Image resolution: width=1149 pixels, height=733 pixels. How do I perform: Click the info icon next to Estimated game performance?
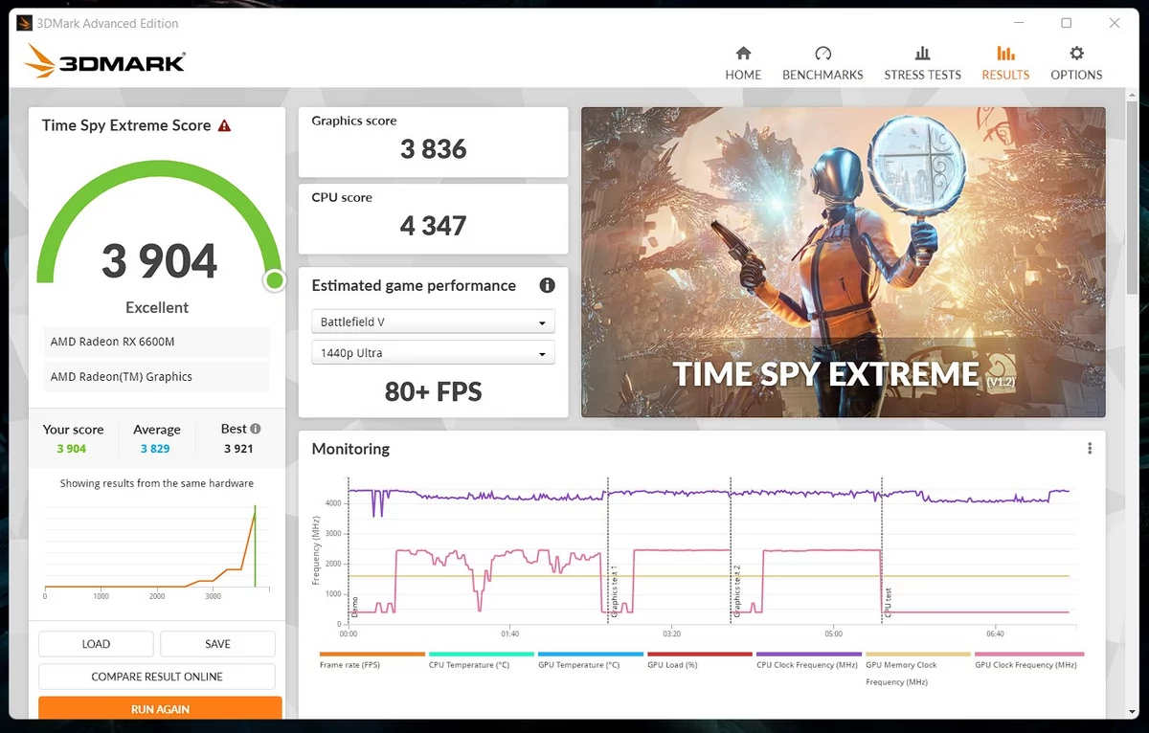click(x=547, y=285)
